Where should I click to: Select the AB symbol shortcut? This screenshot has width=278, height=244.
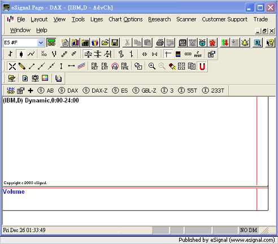click(45, 90)
